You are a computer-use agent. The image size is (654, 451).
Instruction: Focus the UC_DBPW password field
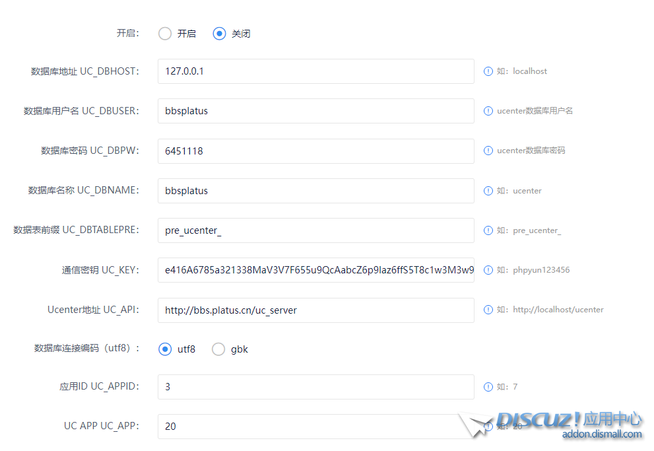[x=315, y=151]
